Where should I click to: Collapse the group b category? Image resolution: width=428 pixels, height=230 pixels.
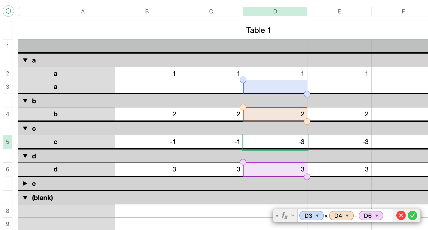(x=25, y=101)
